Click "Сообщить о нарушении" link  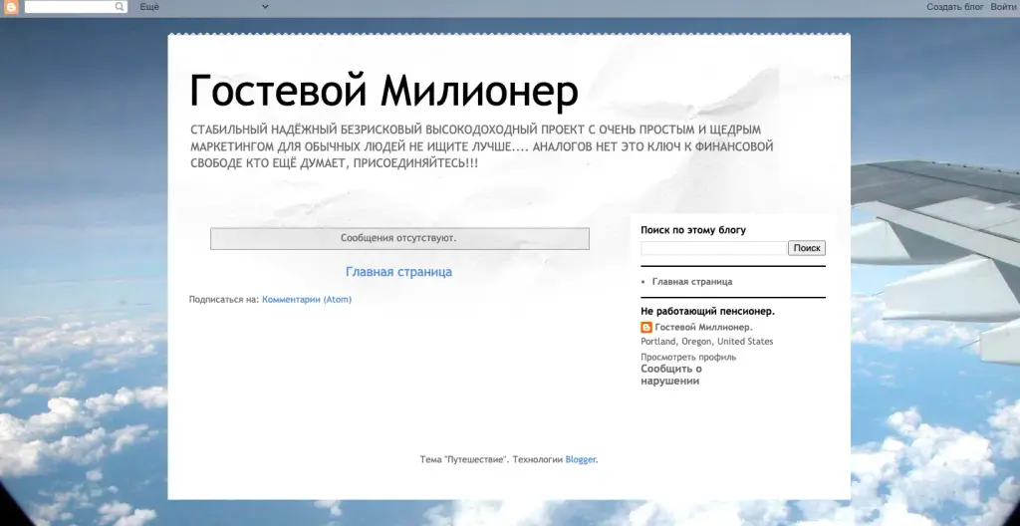[x=671, y=375]
